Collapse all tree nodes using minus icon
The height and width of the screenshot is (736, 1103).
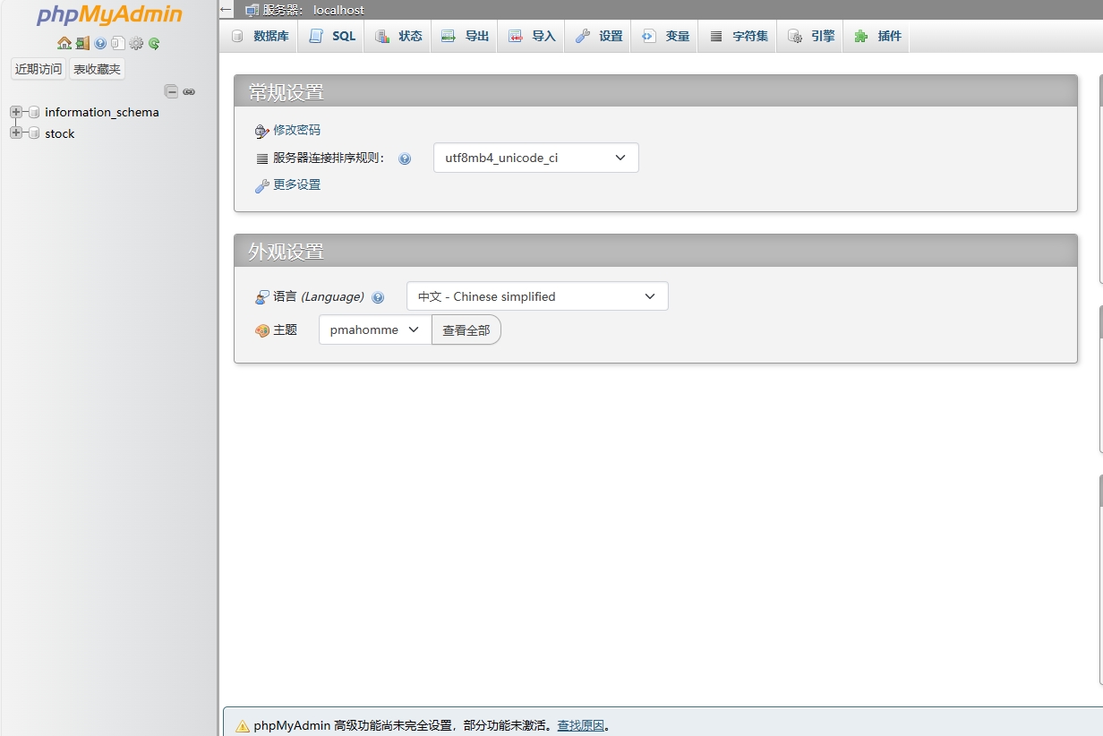click(171, 91)
